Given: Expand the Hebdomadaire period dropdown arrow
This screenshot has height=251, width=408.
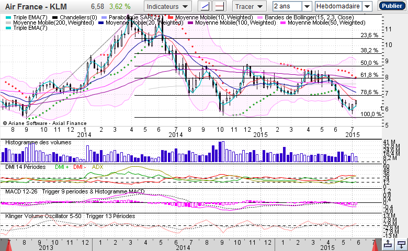Looking at the screenshot, I should (x=367, y=6).
